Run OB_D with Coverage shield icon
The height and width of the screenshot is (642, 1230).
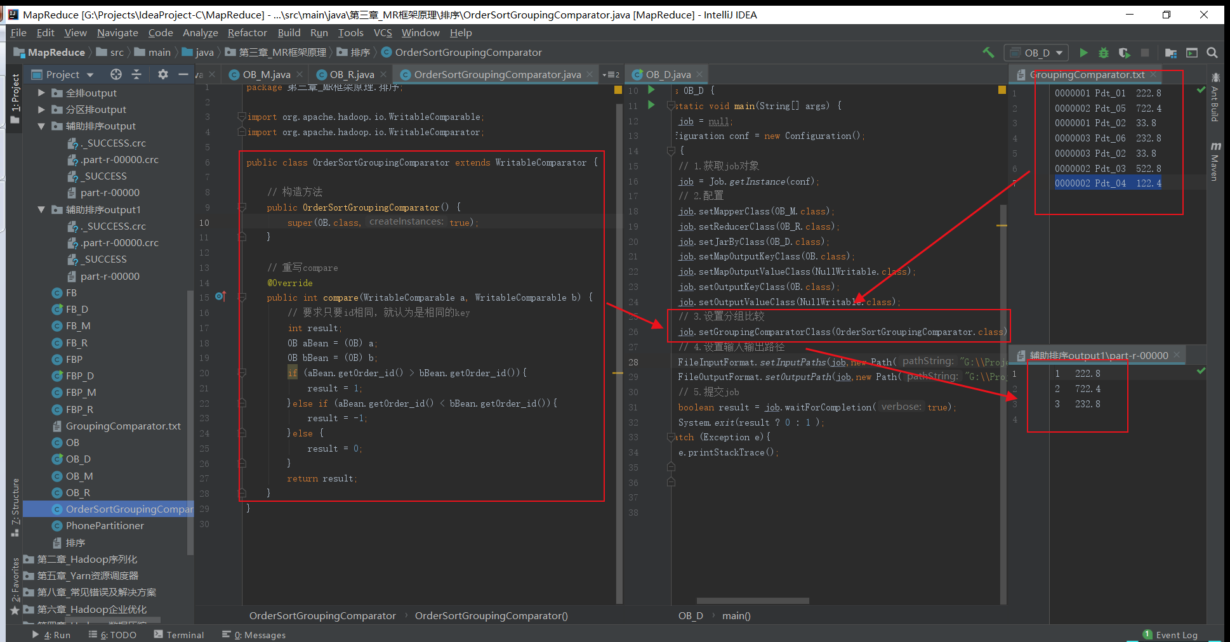click(1124, 53)
